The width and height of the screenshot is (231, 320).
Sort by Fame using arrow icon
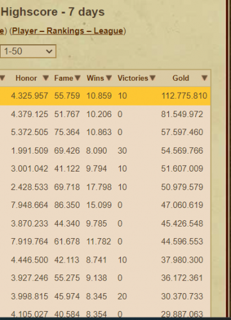(x=77, y=78)
